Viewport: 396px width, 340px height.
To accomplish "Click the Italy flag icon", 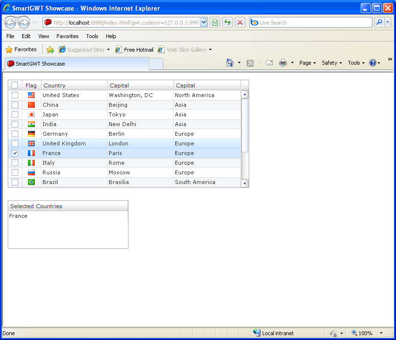I will [x=31, y=163].
